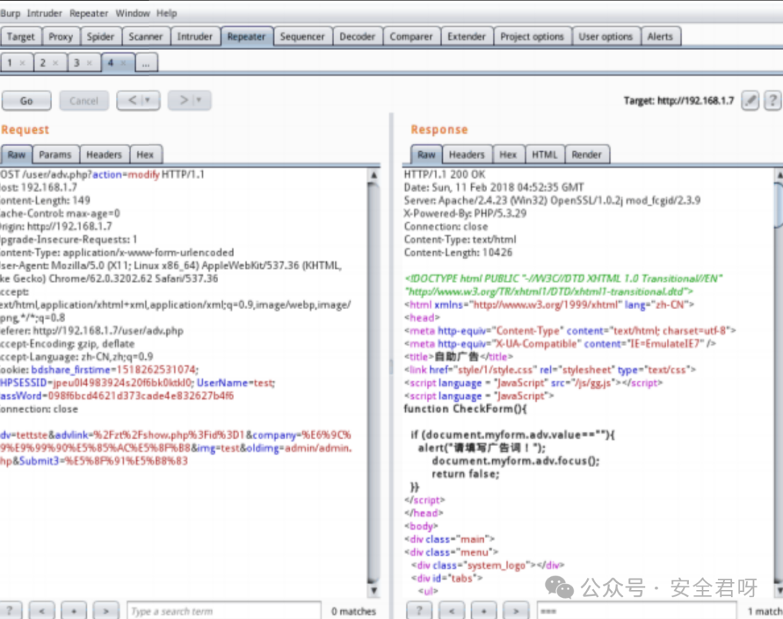
Task: Open the Intruder menu
Action: 44,13
